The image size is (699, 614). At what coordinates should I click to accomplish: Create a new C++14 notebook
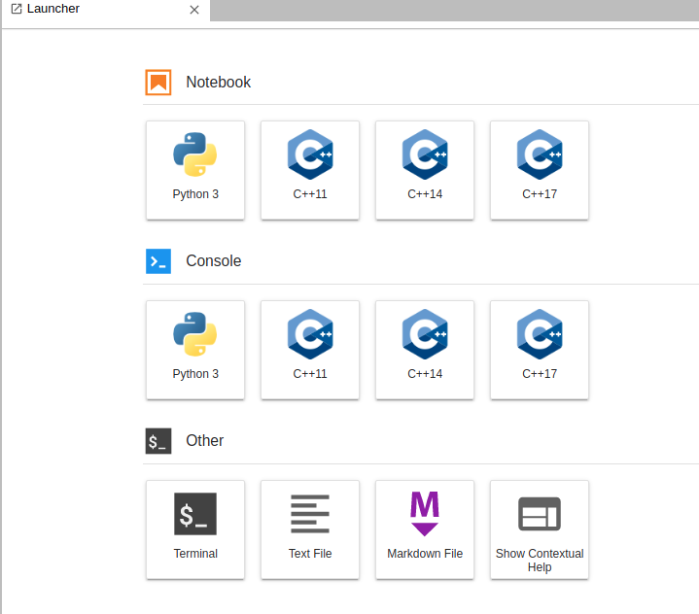point(425,170)
